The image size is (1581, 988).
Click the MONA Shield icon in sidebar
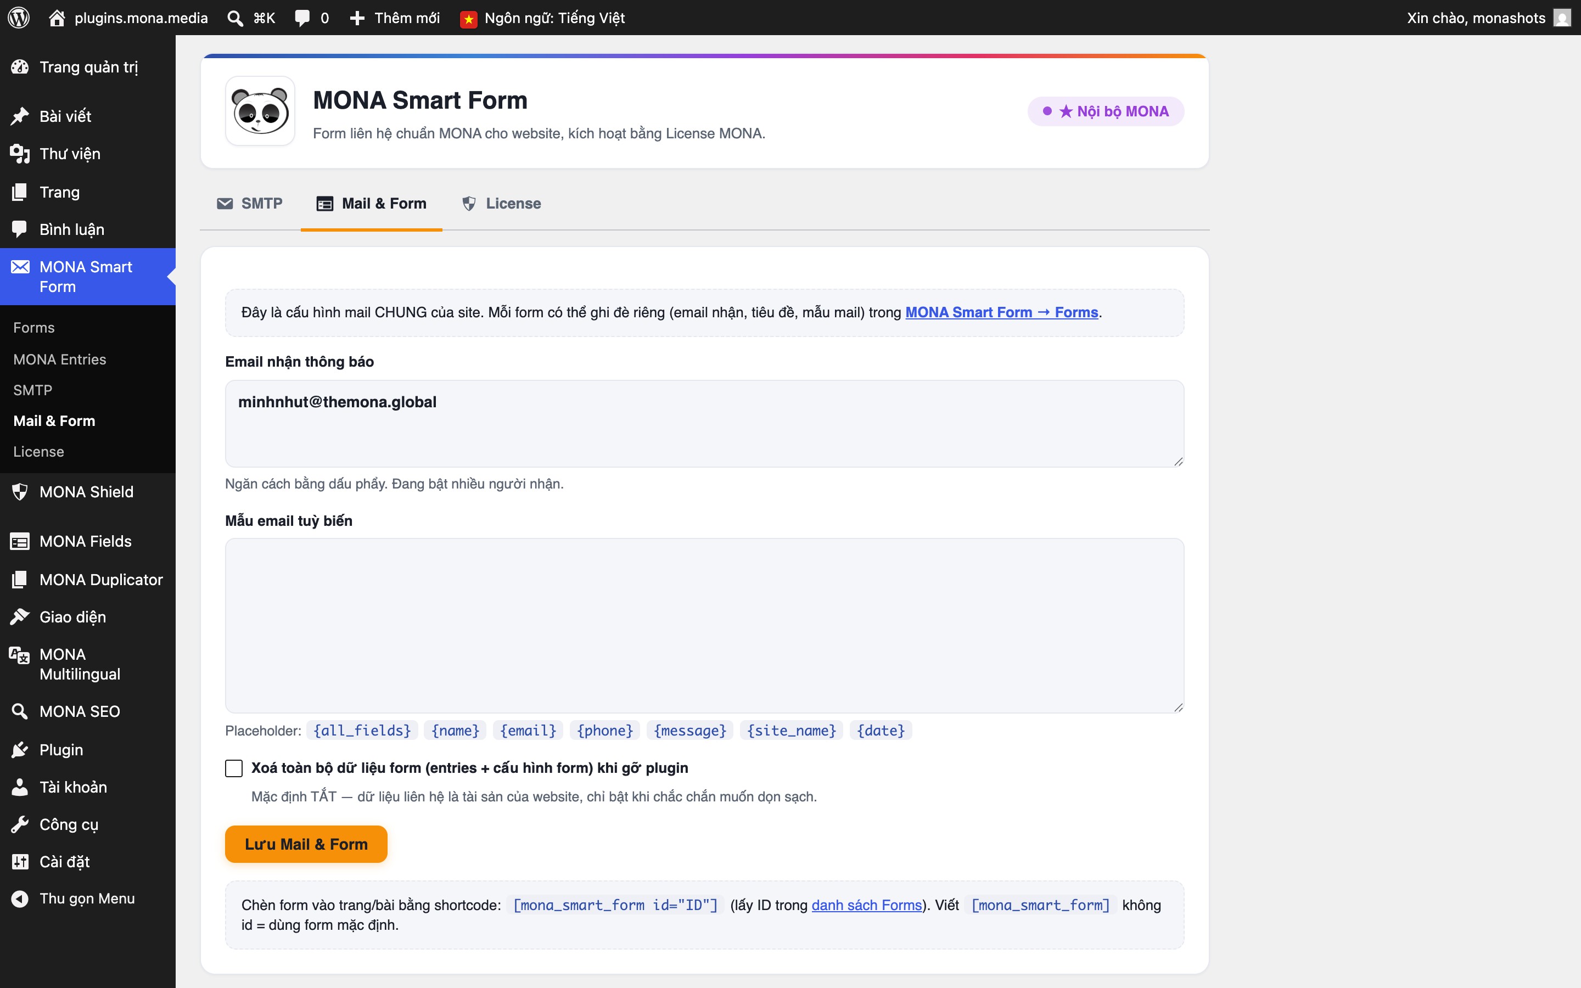[20, 491]
